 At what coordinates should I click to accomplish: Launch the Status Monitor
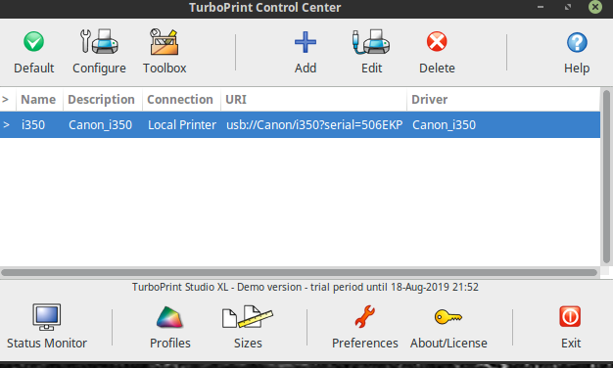pyautogui.click(x=47, y=327)
